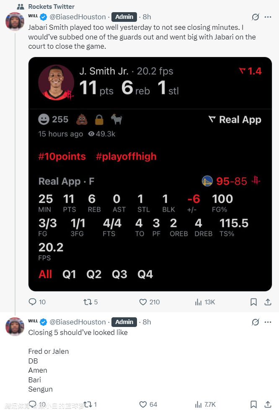This screenshot has width=279, height=413.
Task: Repost the Closing 5 tweet
Action: pyautogui.click(x=88, y=405)
